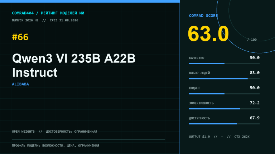Click the ALIBABA vendor label
This screenshot has width=275, height=154.
(20, 84)
